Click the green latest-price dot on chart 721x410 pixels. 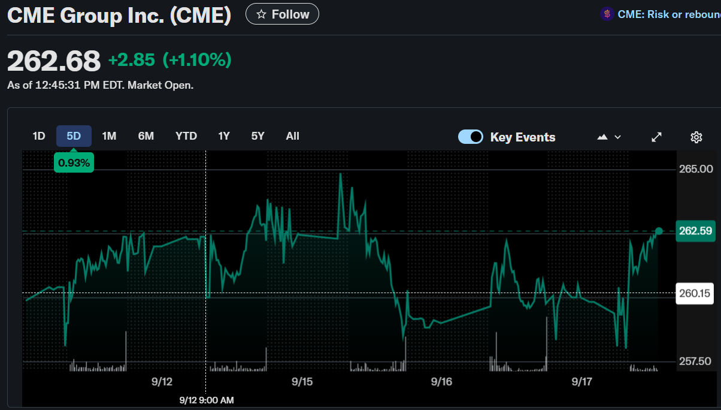[659, 231]
